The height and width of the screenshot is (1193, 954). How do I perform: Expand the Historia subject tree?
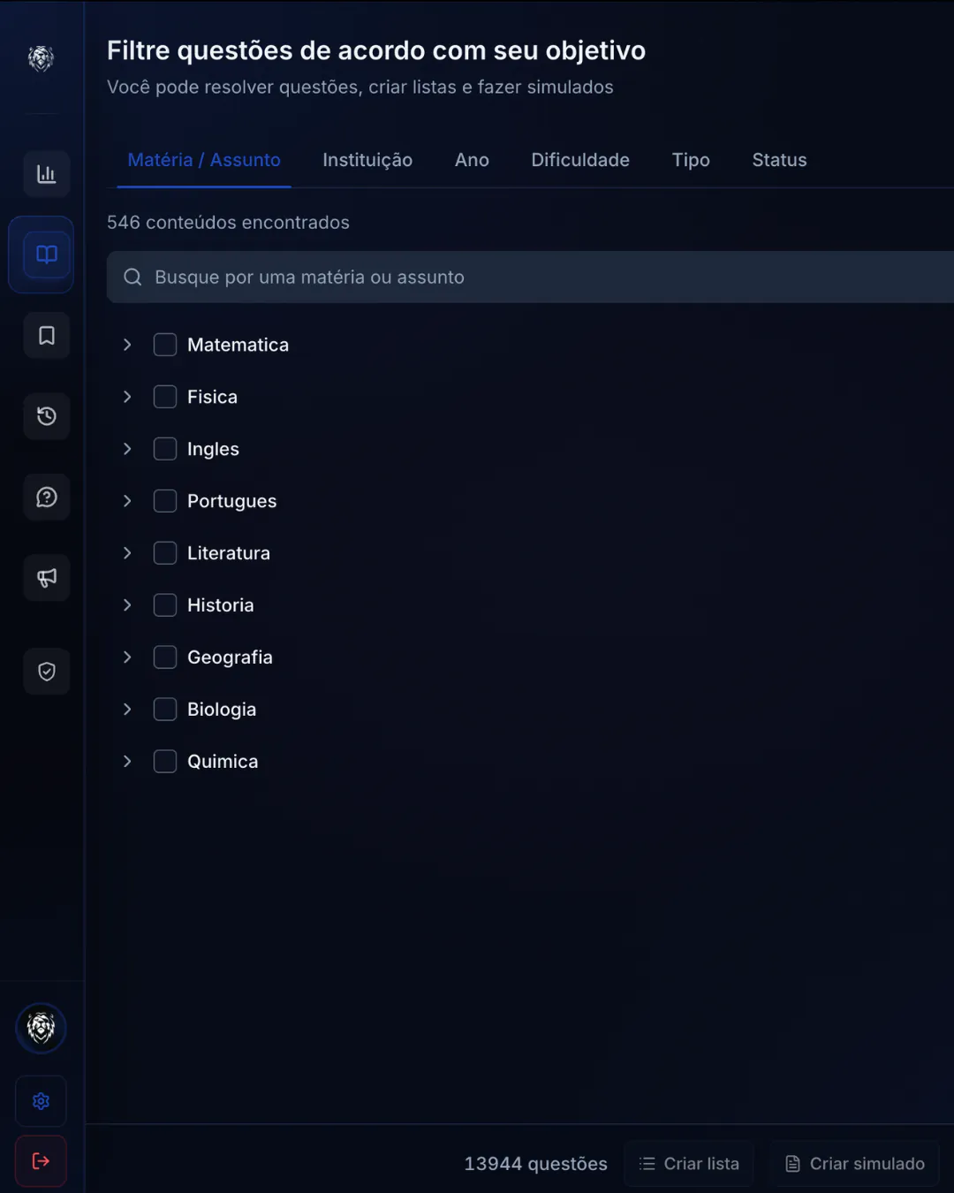pyautogui.click(x=127, y=605)
